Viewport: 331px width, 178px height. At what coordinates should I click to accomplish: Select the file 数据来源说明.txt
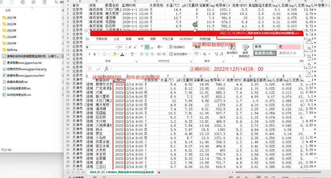15,82
